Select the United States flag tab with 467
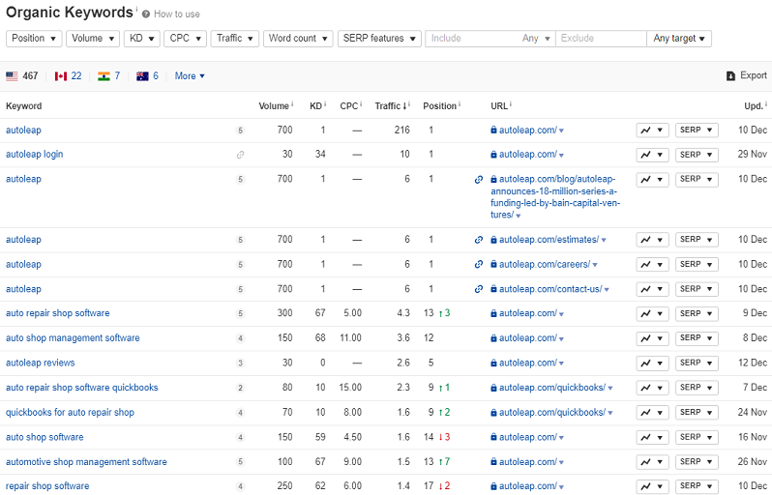Screen dimensions: 772x495 (22, 75)
